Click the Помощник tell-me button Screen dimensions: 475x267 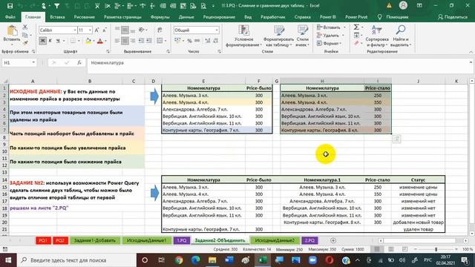tap(393, 17)
